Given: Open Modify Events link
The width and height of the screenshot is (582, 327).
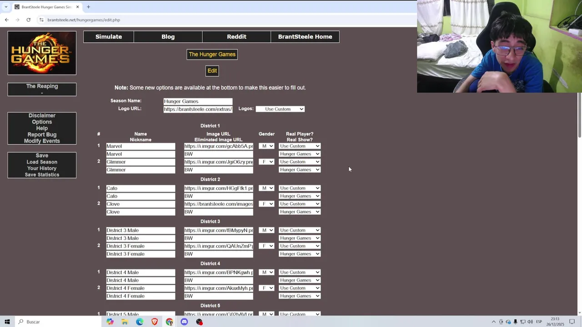Looking at the screenshot, I should (x=42, y=141).
